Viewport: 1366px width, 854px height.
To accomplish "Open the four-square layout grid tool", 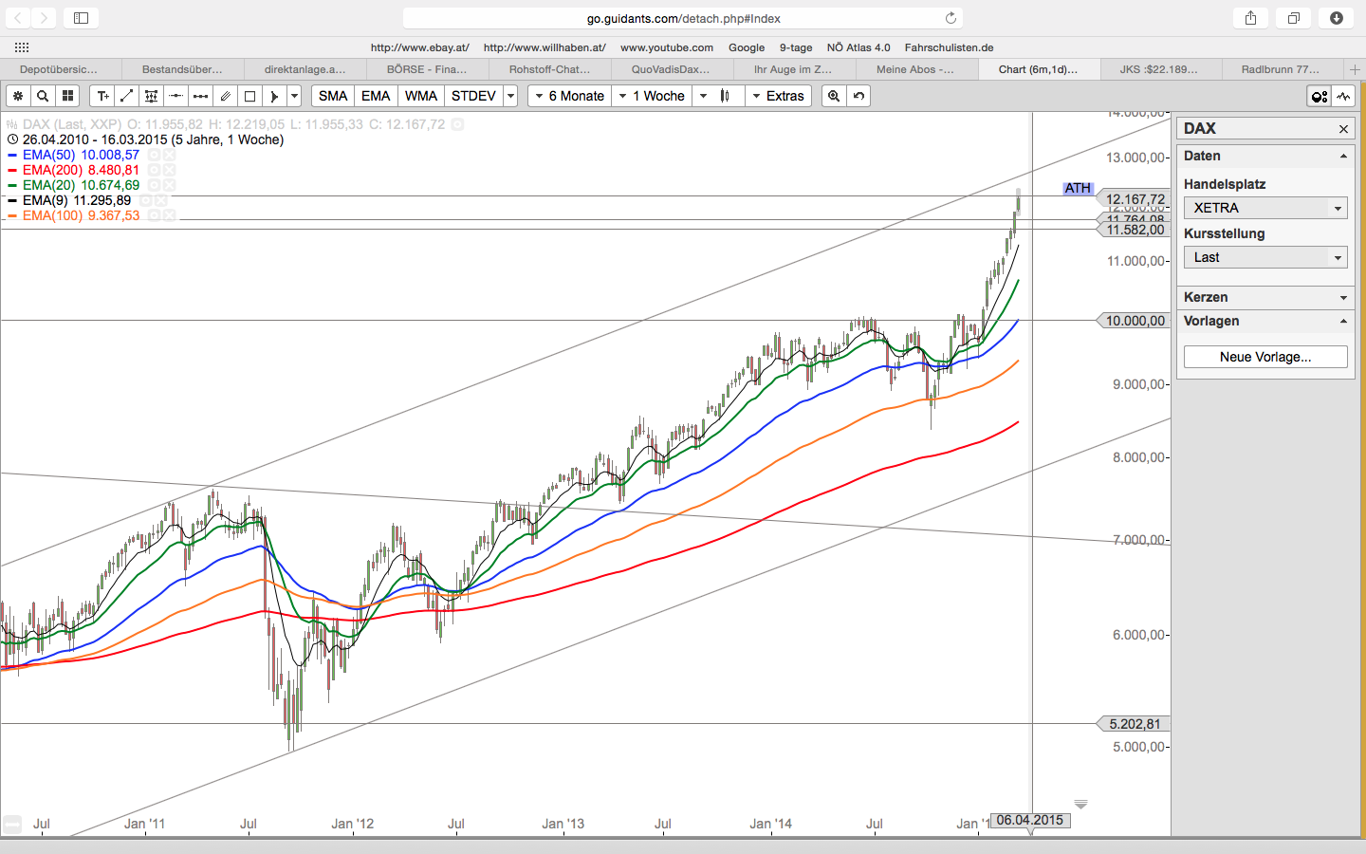I will (67, 96).
